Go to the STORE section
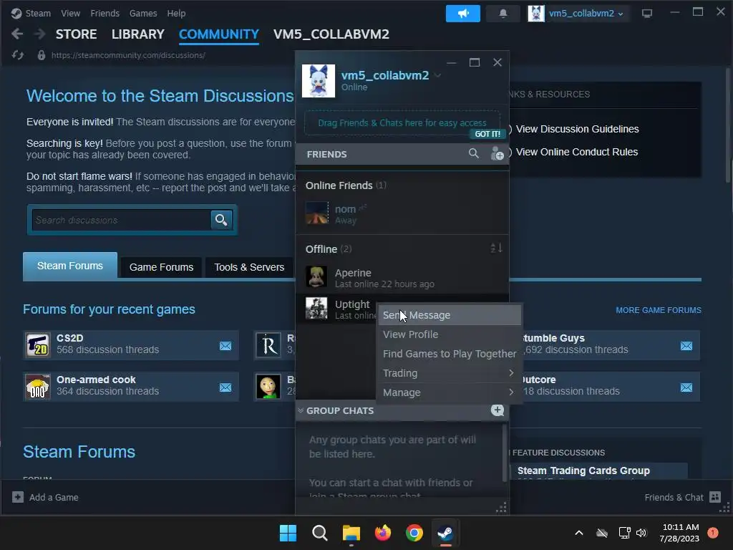This screenshot has height=550, width=733. click(x=76, y=34)
